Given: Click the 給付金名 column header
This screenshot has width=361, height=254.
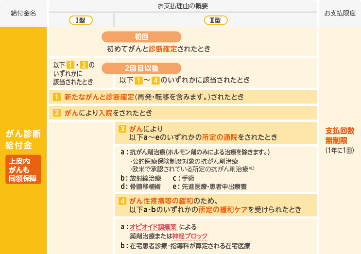Looking at the screenshot, I should (23, 13).
